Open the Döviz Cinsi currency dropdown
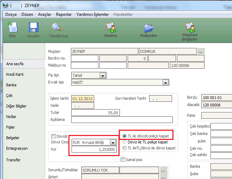232x179 pixels. 112,142
